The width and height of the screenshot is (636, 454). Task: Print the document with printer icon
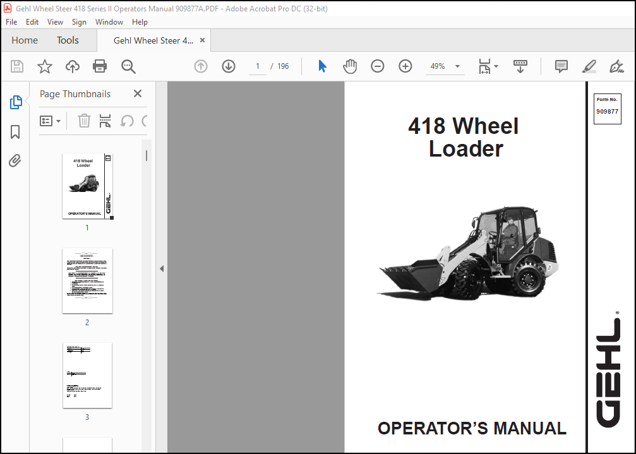click(100, 66)
